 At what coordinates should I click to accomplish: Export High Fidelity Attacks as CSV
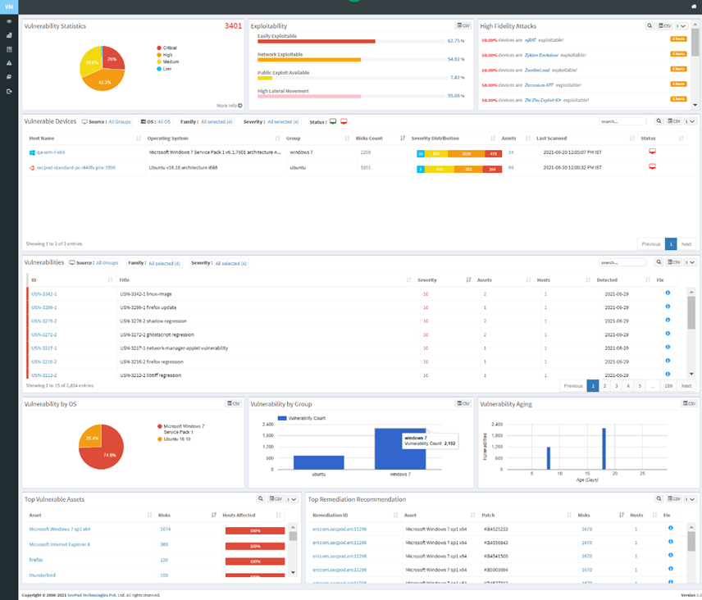(x=664, y=26)
